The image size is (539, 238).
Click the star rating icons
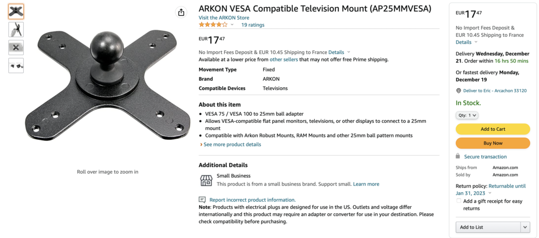(x=213, y=25)
